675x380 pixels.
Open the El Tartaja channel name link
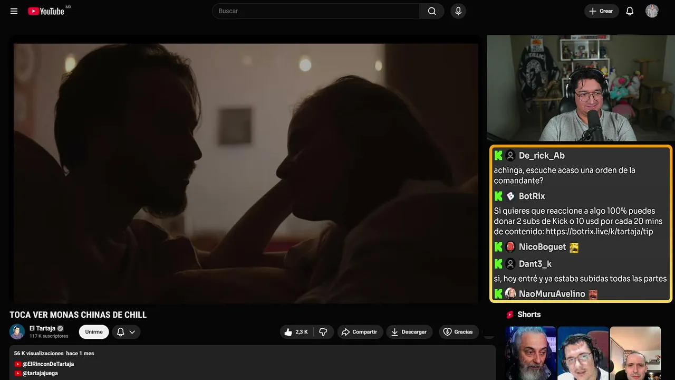pos(42,328)
